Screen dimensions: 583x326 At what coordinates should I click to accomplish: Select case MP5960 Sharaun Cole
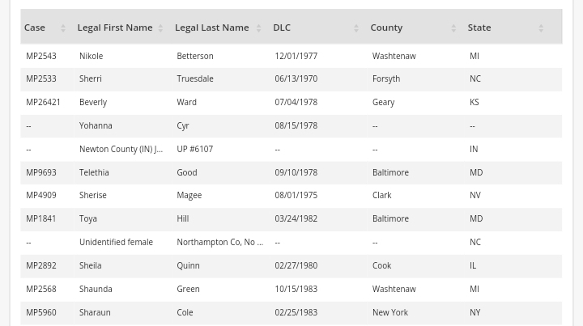(x=41, y=313)
